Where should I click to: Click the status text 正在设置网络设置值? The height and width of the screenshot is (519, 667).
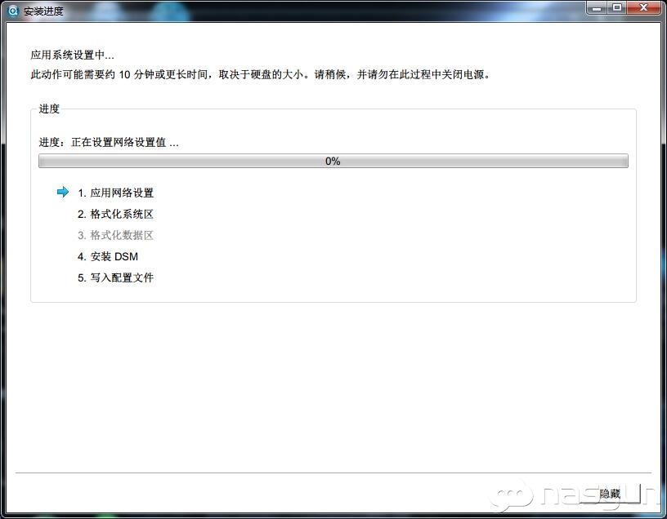coord(124,142)
